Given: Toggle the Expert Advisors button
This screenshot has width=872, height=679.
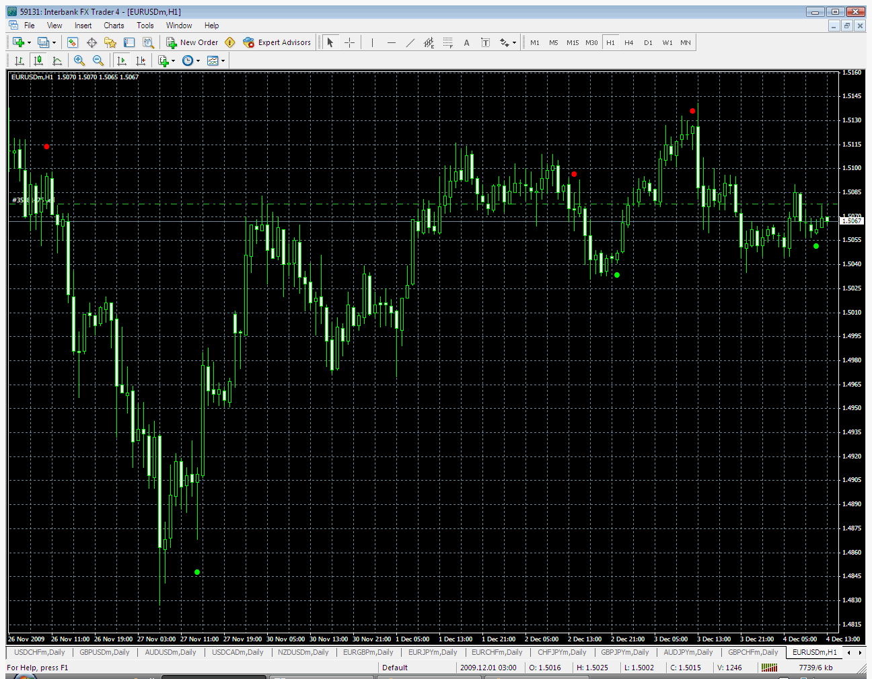Looking at the screenshot, I should click(x=277, y=42).
